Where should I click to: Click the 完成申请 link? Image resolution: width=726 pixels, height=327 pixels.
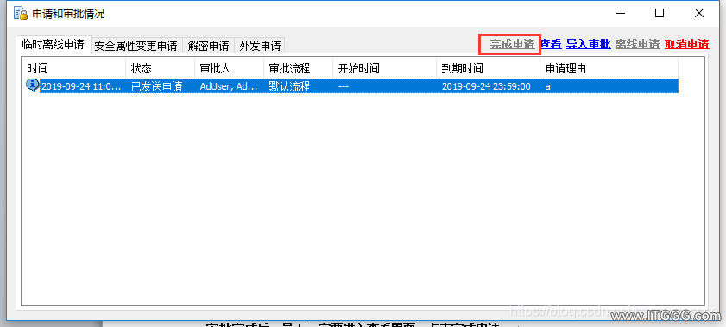click(512, 44)
